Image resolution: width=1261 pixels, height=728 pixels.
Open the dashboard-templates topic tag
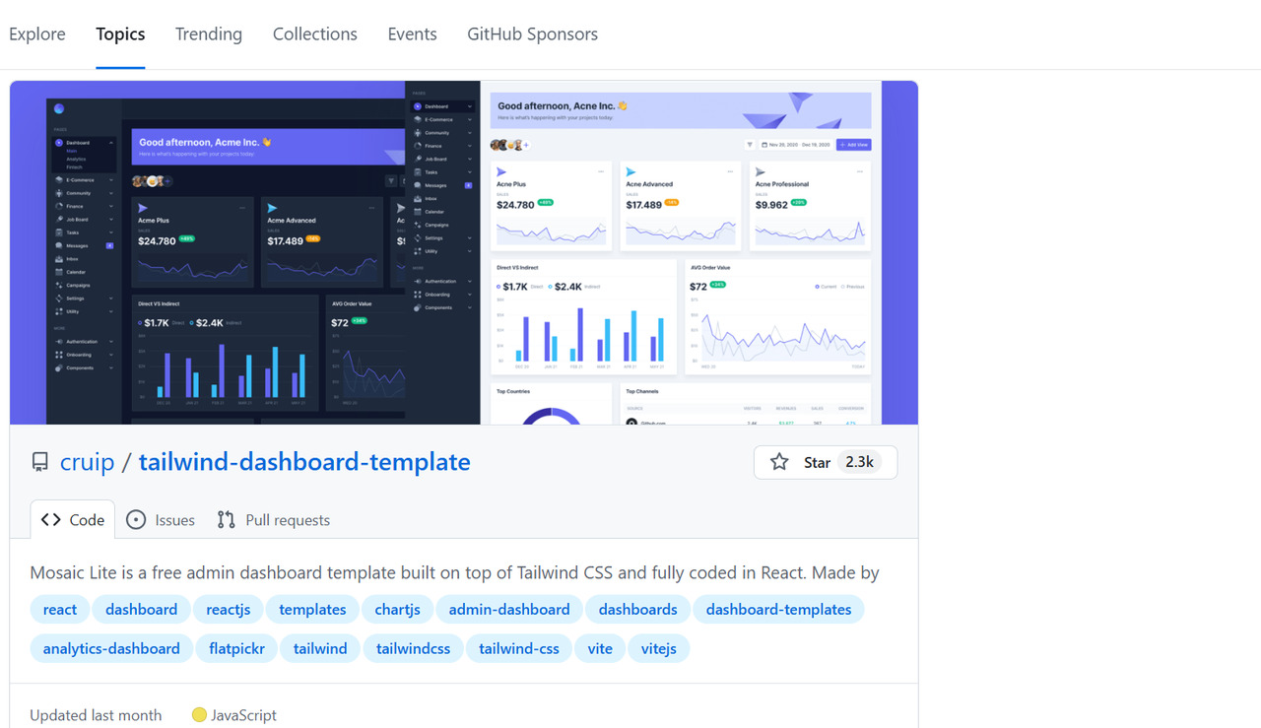point(779,610)
